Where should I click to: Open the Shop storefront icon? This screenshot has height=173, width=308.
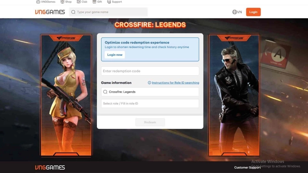pyautogui.click(x=62, y=2)
